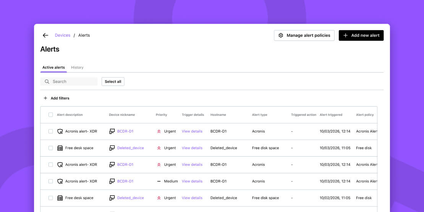This screenshot has height=212, width=424.
Task: Click the Select all button
Action: coord(113,82)
